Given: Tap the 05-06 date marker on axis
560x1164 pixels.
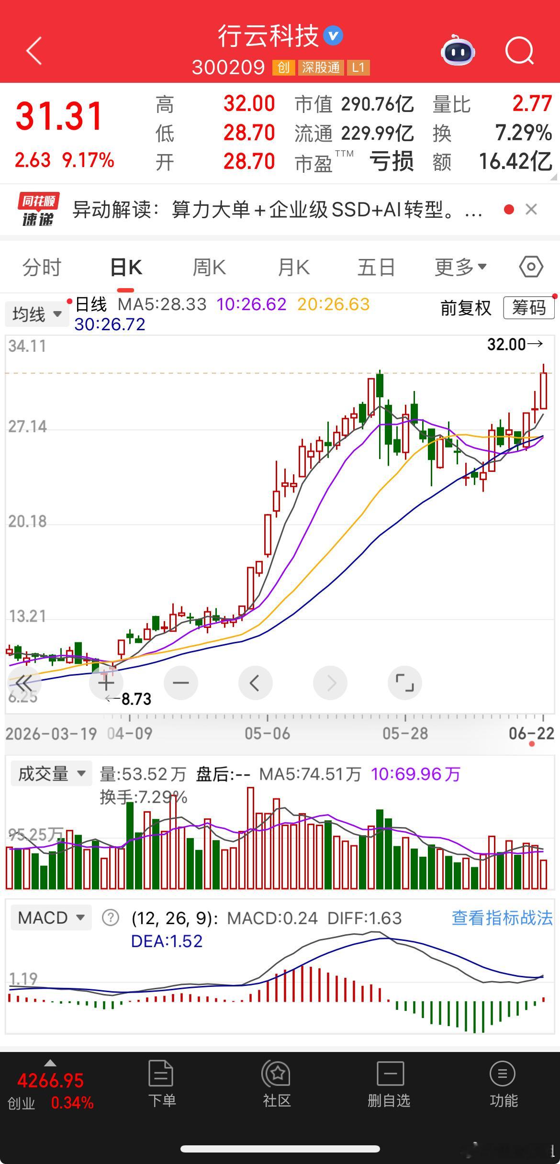Looking at the screenshot, I should [x=267, y=733].
